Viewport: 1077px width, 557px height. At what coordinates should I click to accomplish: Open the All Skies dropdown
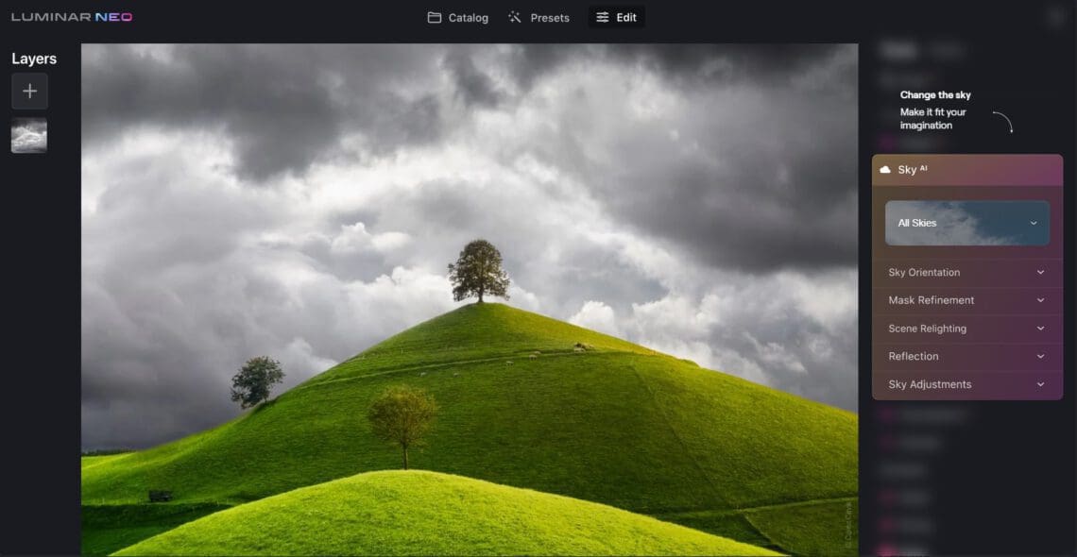(x=967, y=223)
